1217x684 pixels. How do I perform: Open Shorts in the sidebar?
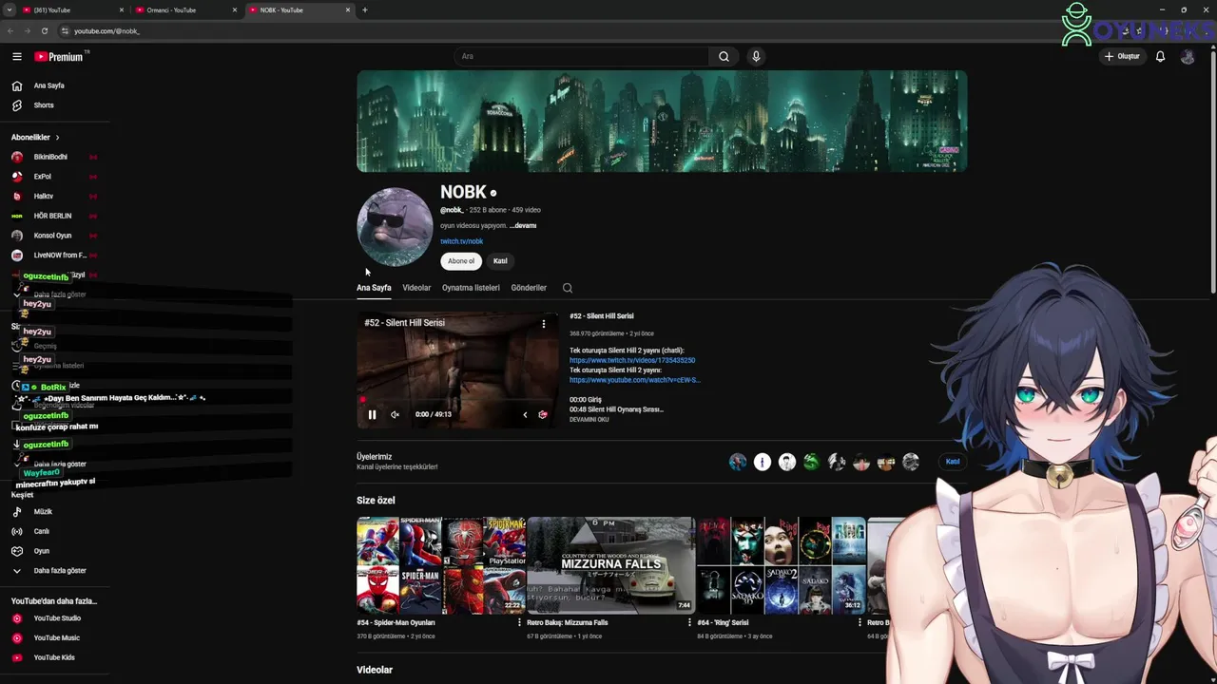click(44, 105)
